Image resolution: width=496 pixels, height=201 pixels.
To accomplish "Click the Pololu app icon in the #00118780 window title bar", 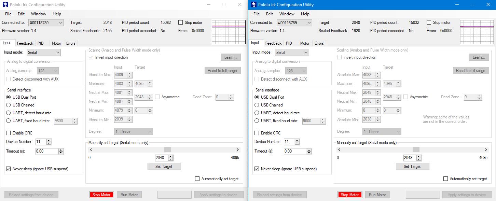I will tap(5, 5).
